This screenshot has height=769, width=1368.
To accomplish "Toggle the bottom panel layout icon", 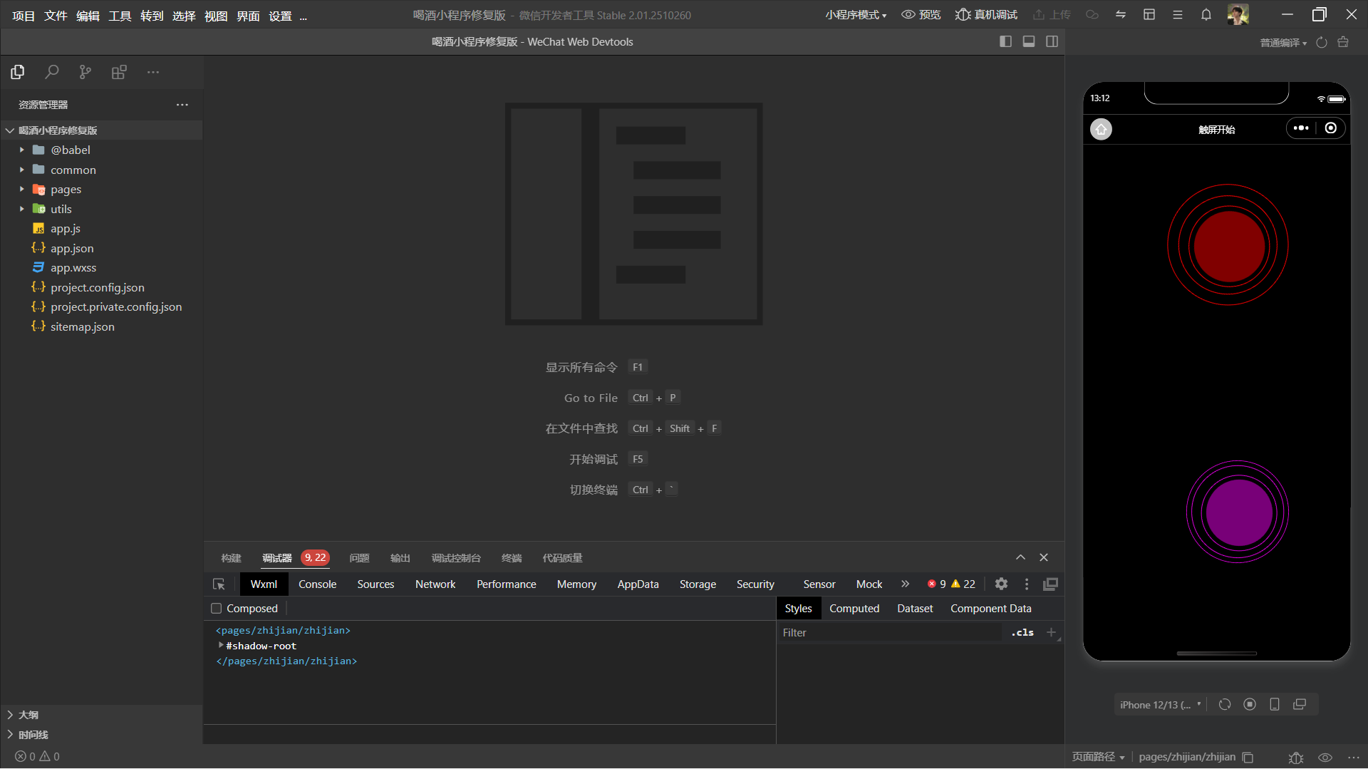I will pos(1029,42).
